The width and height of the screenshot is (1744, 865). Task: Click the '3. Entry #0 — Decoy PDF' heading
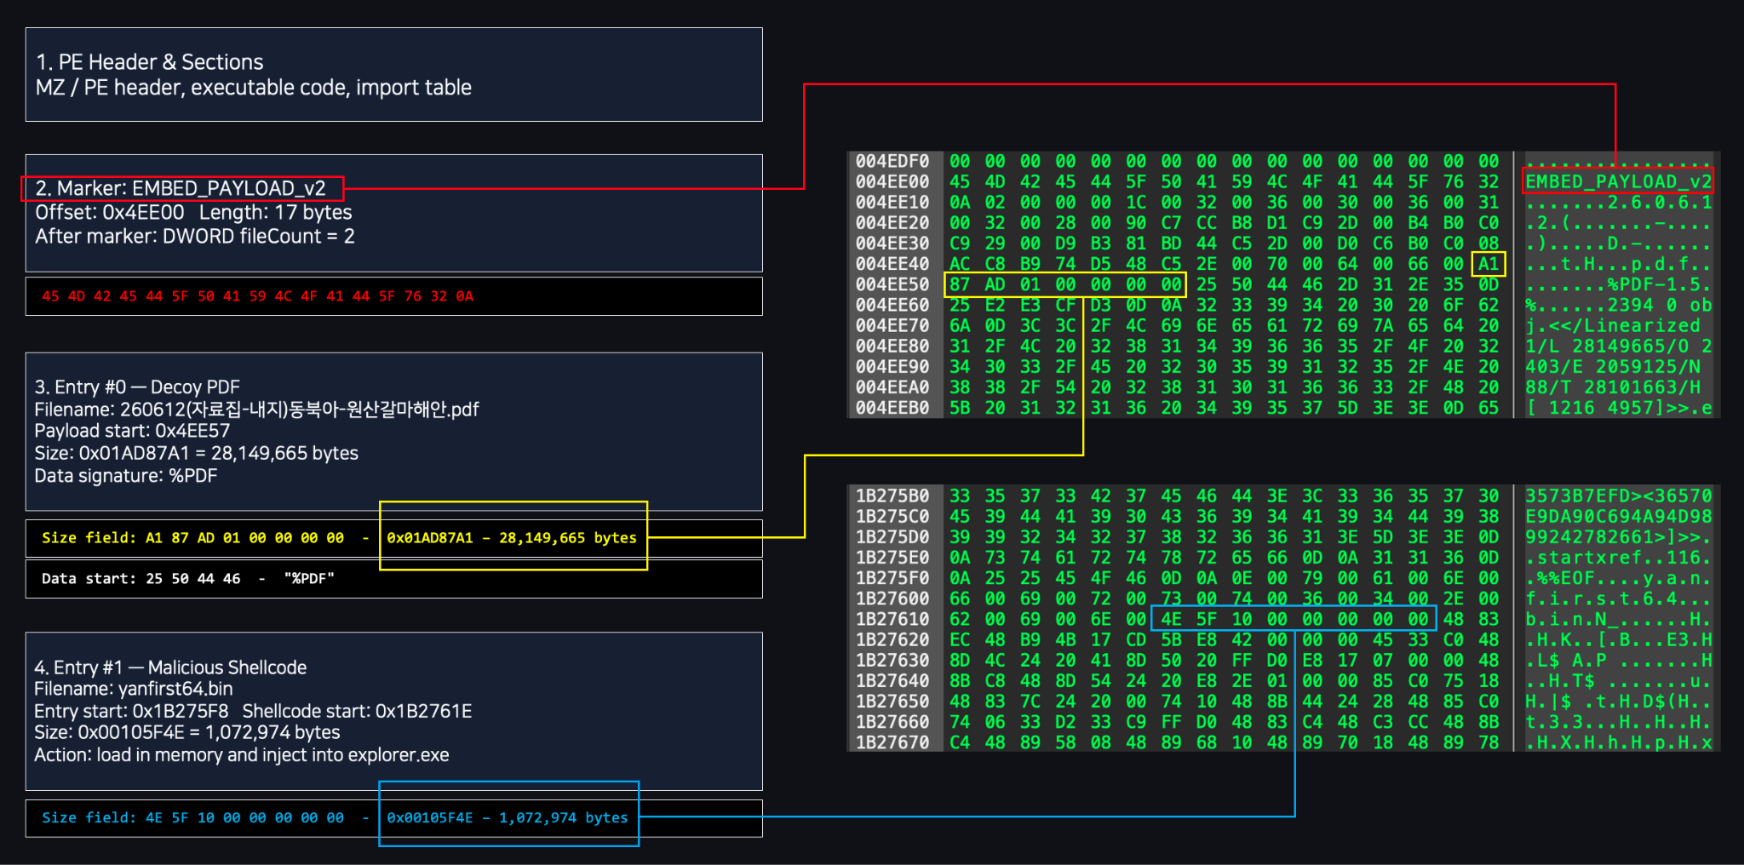[137, 387]
